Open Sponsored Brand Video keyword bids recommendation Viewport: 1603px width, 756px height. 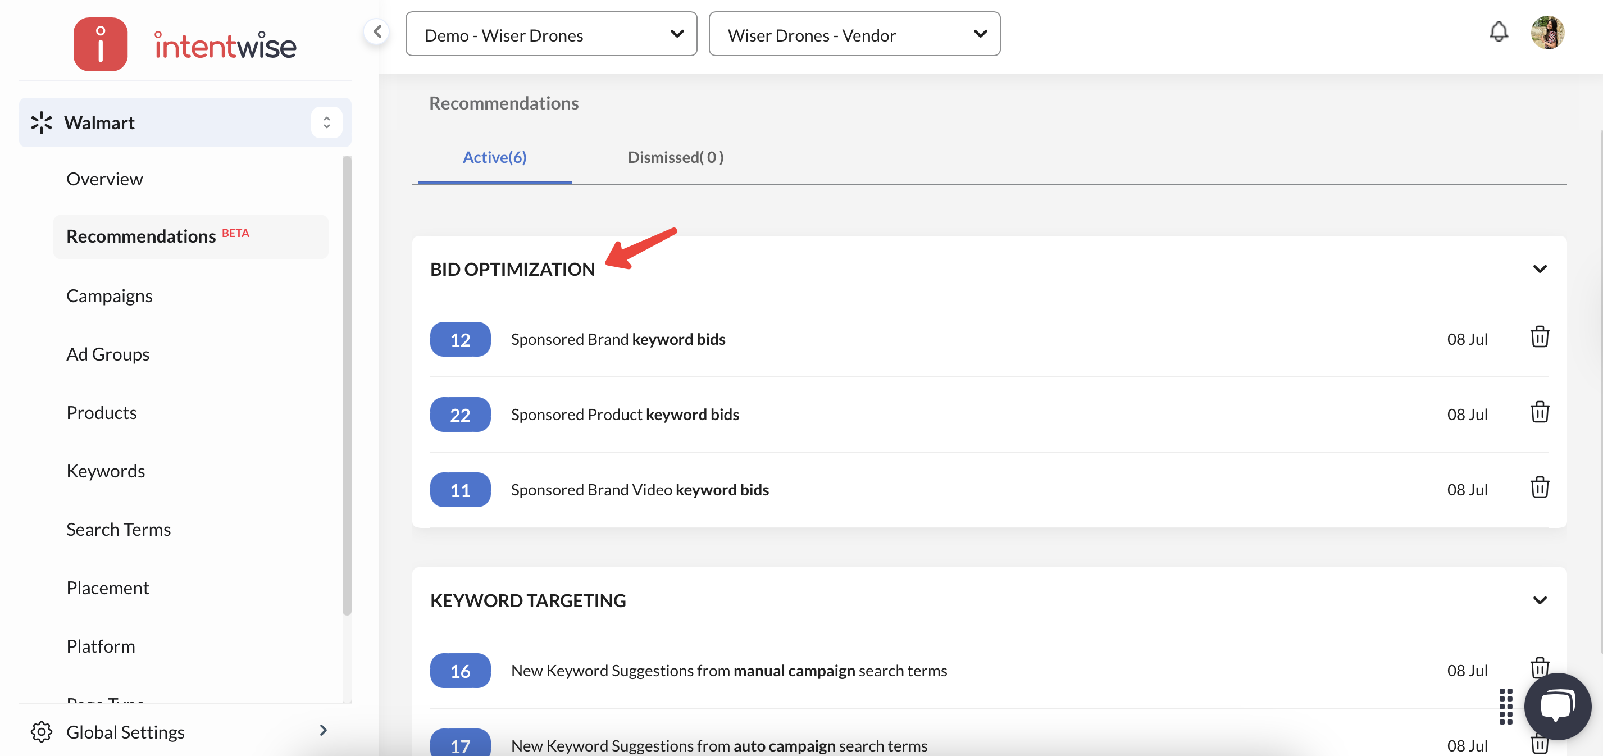pos(640,490)
